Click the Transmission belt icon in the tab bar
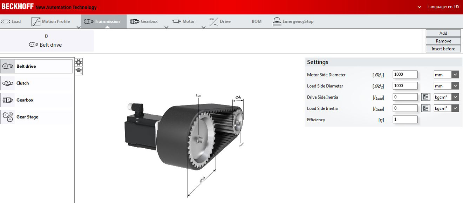 [x=89, y=21]
